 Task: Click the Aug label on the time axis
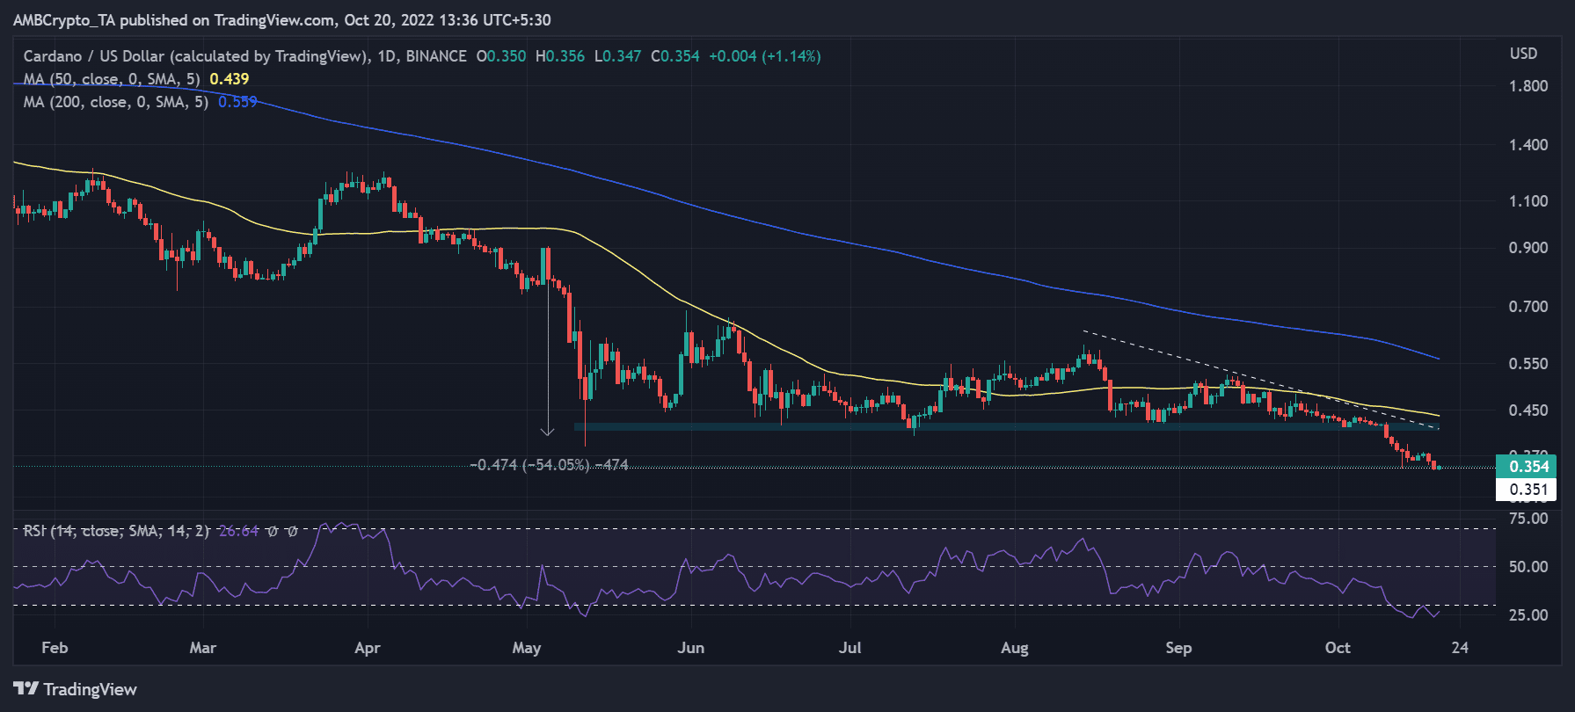click(x=1014, y=648)
